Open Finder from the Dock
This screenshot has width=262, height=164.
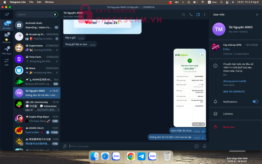click(x=95, y=156)
